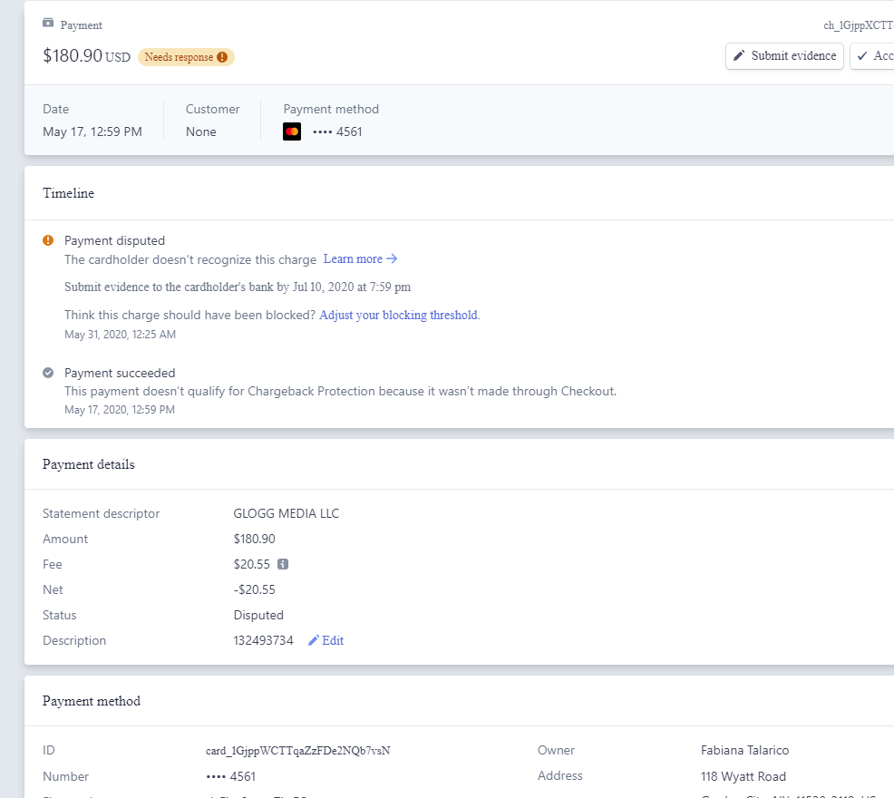Click the GLOGG MEDIA LLC statement descriptor

click(286, 513)
